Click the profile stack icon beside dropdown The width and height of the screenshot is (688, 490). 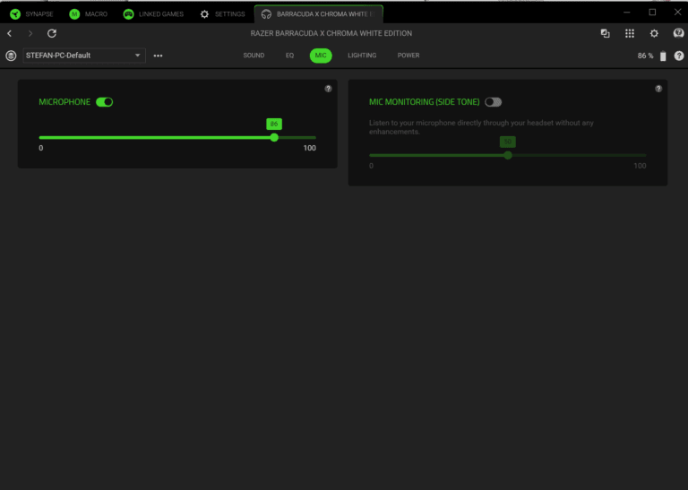point(11,56)
